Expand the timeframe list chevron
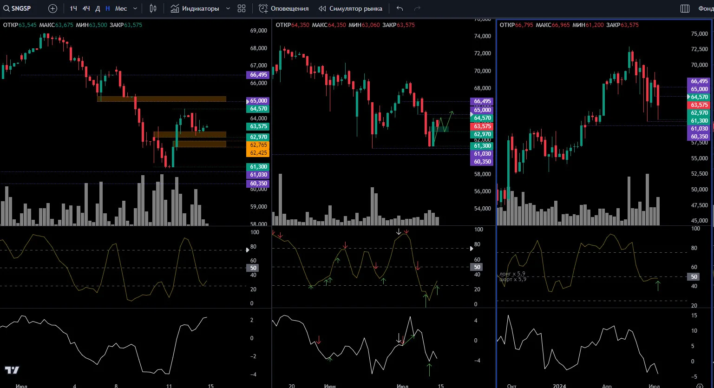The height and width of the screenshot is (388, 714). click(x=135, y=8)
